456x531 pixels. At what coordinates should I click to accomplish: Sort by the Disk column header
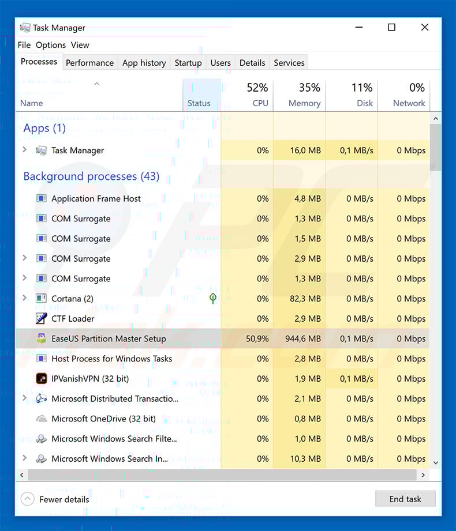352,95
